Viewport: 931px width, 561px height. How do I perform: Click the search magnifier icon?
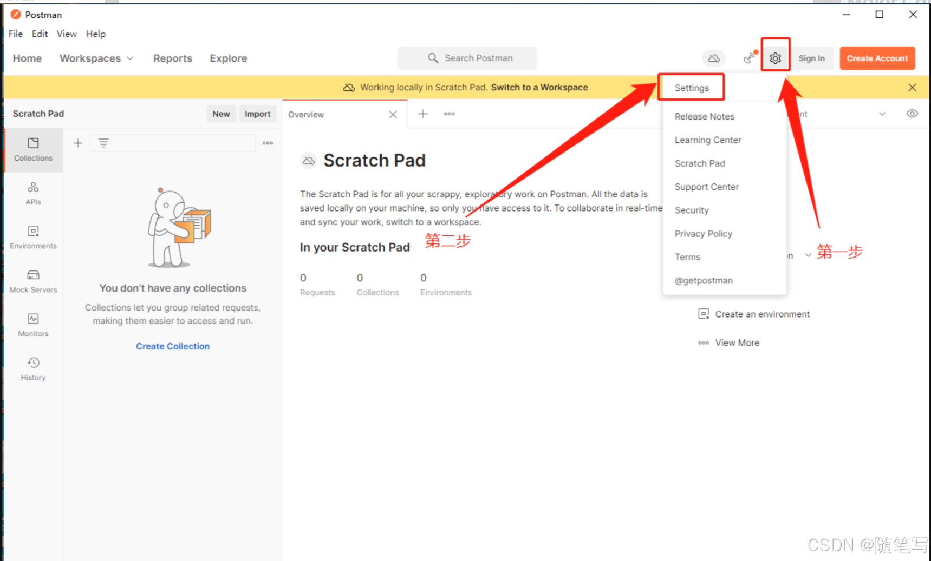tap(433, 58)
